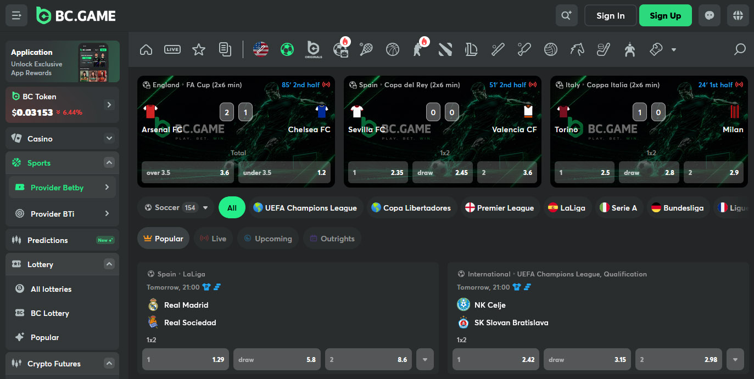Filter by UEFA Champions League

pyautogui.click(x=305, y=208)
